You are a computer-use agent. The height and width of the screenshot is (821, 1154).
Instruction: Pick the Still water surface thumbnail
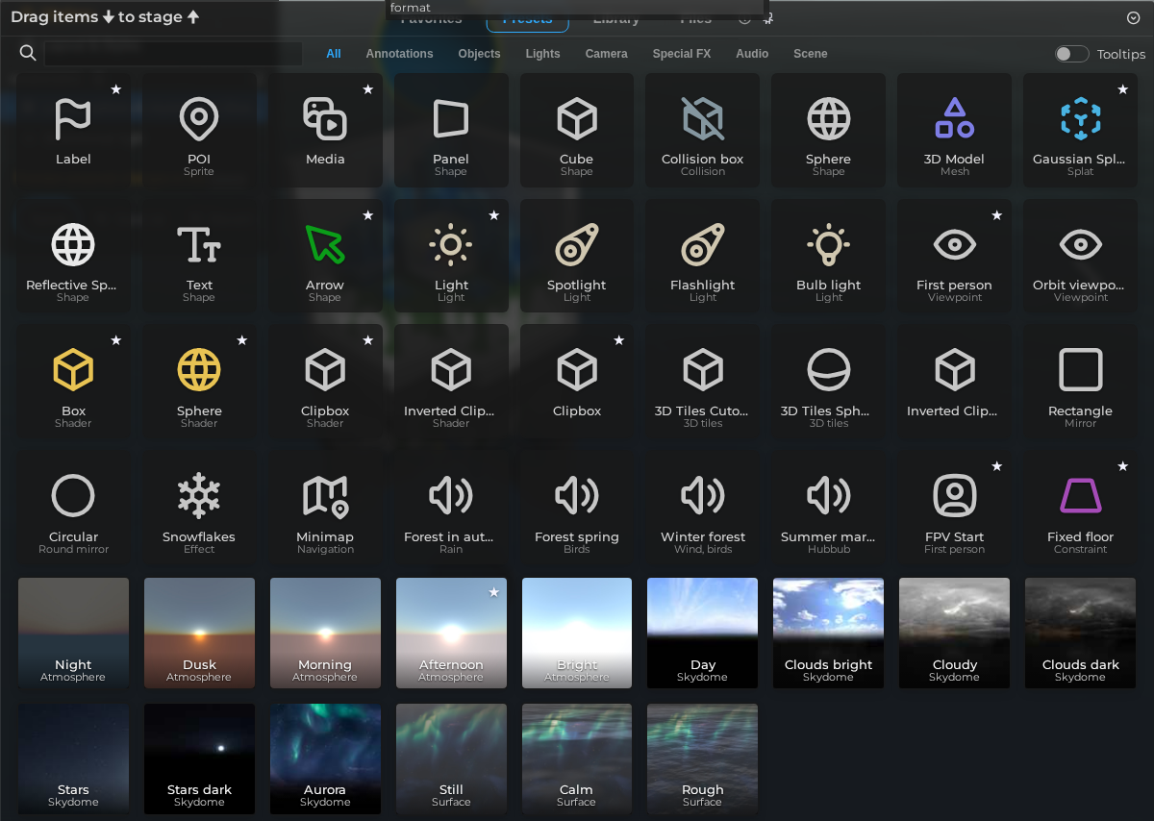coord(451,759)
